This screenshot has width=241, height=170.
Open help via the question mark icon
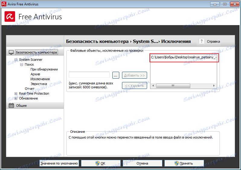coord(202,41)
